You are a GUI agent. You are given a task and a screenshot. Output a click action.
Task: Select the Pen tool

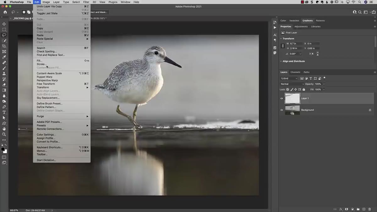(4, 107)
